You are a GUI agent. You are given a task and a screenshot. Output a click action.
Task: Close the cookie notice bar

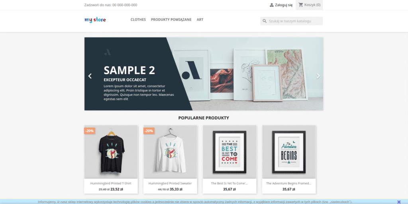399,202
